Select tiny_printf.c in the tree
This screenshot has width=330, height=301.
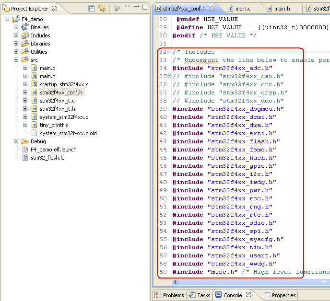point(54,125)
